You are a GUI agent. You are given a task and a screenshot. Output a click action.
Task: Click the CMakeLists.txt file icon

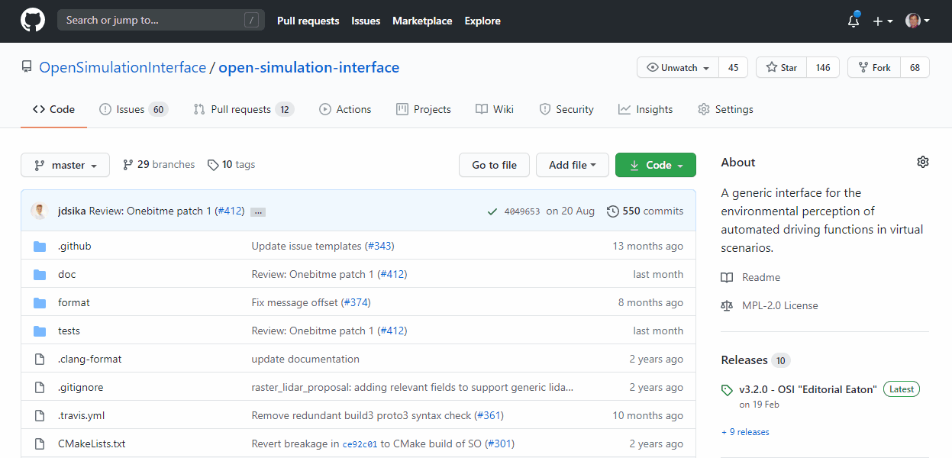pyautogui.click(x=40, y=444)
